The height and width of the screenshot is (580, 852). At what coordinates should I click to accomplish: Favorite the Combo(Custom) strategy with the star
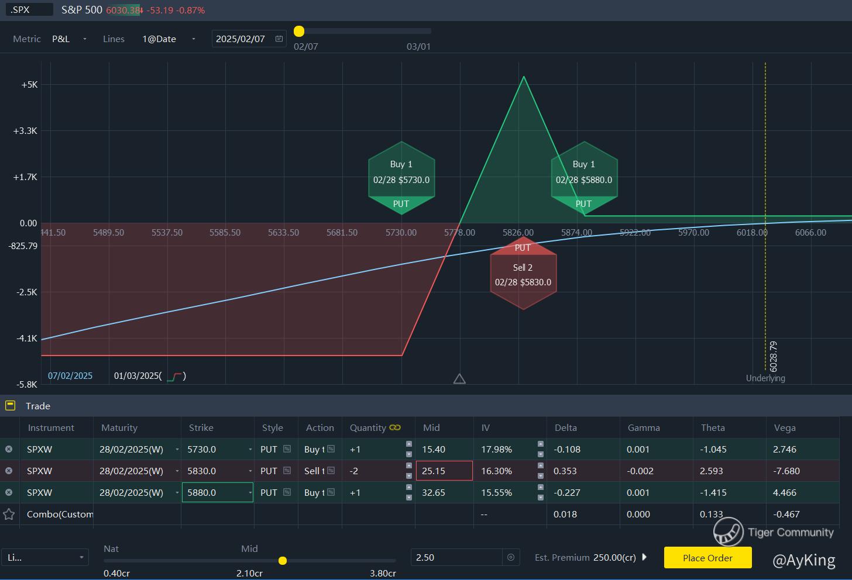tap(9, 515)
